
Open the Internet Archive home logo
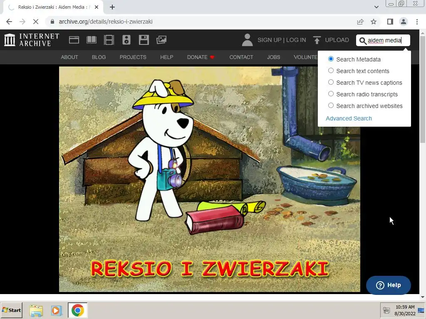pos(32,40)
